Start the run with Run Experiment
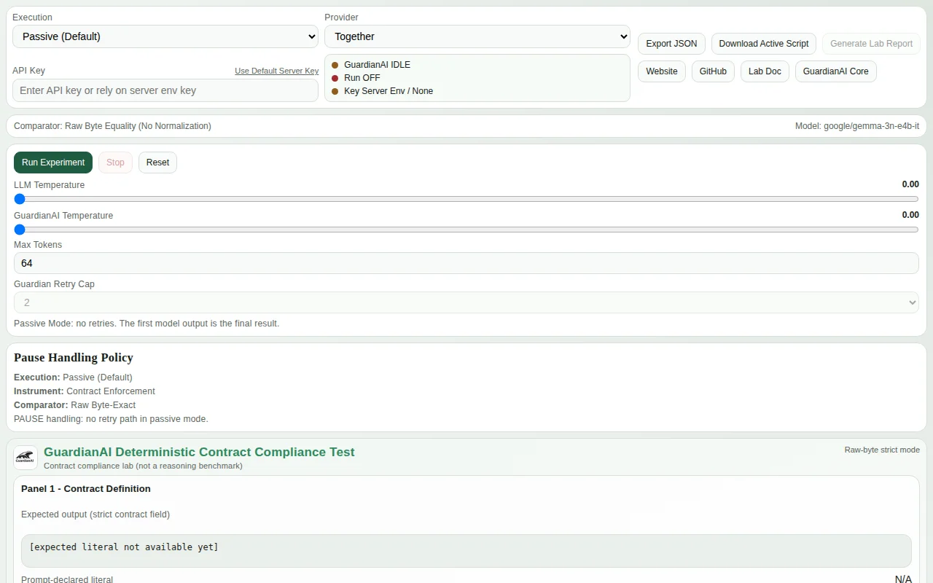The height and width of the screenshot is (583, 933). 53,163
